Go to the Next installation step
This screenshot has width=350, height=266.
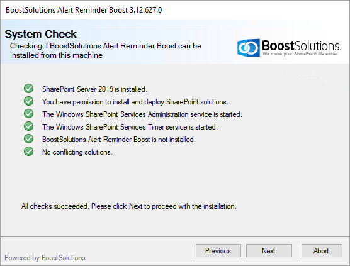[269, 251]
